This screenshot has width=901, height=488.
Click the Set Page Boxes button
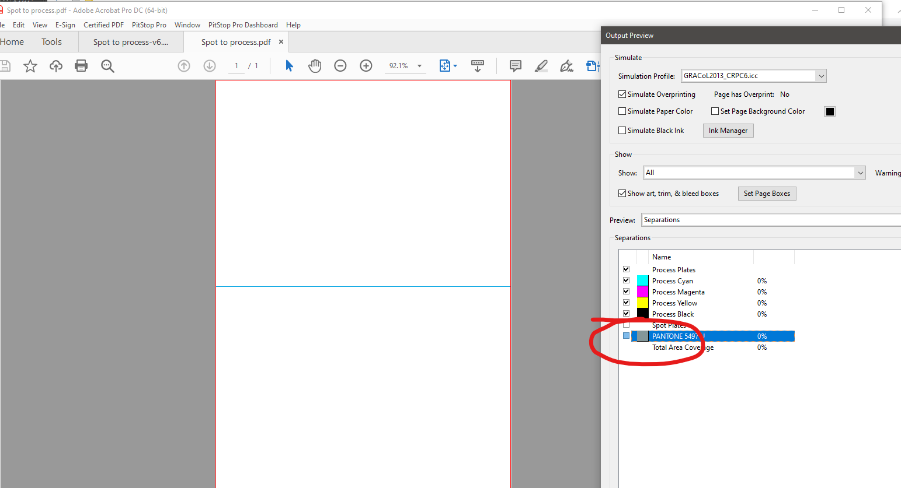[x=767, y=194]
